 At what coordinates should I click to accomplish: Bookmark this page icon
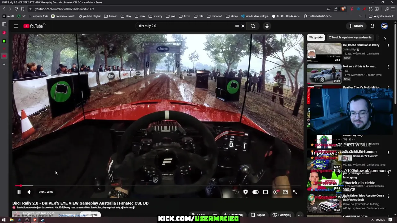click(23, 9)
